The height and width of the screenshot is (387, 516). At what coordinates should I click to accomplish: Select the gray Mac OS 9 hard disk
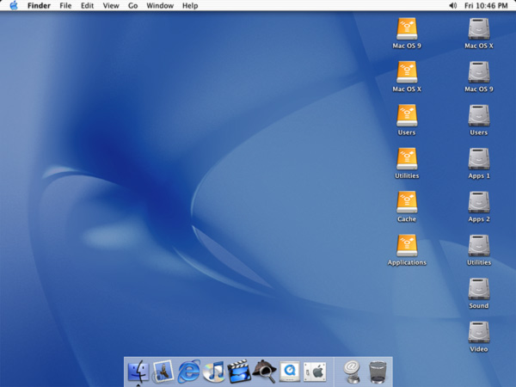click(479, 72)
